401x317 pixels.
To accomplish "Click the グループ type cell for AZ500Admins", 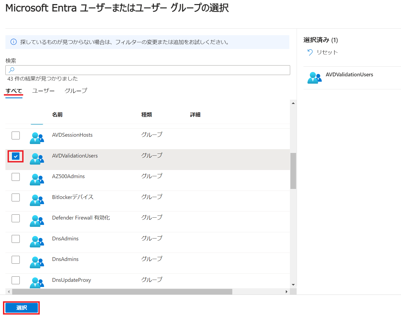I will [x=152, y=176].
